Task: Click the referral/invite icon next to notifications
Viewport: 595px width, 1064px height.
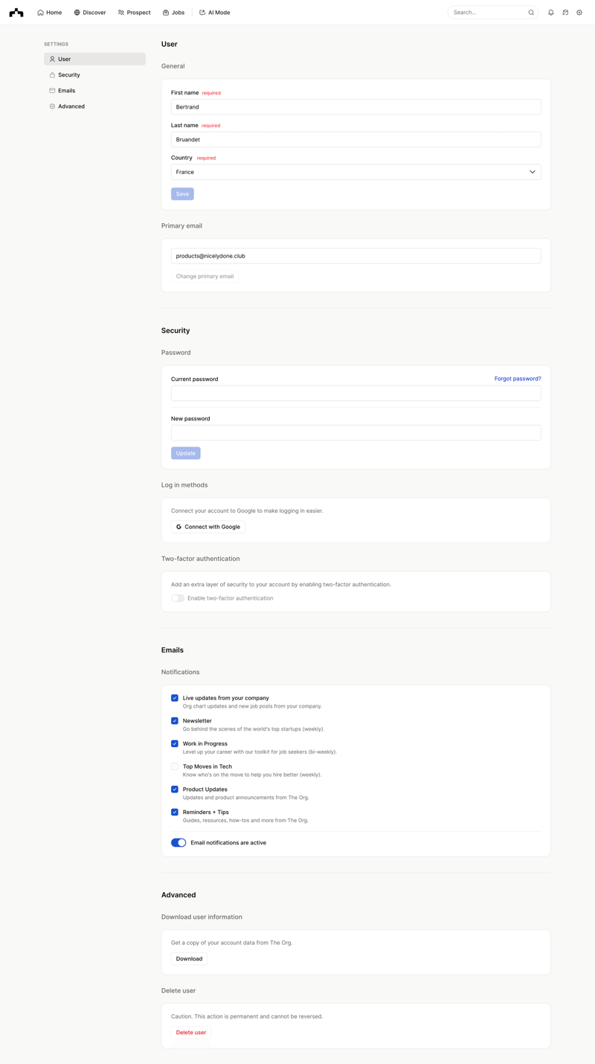Action: pyautogui.click(x=565, y=12)
